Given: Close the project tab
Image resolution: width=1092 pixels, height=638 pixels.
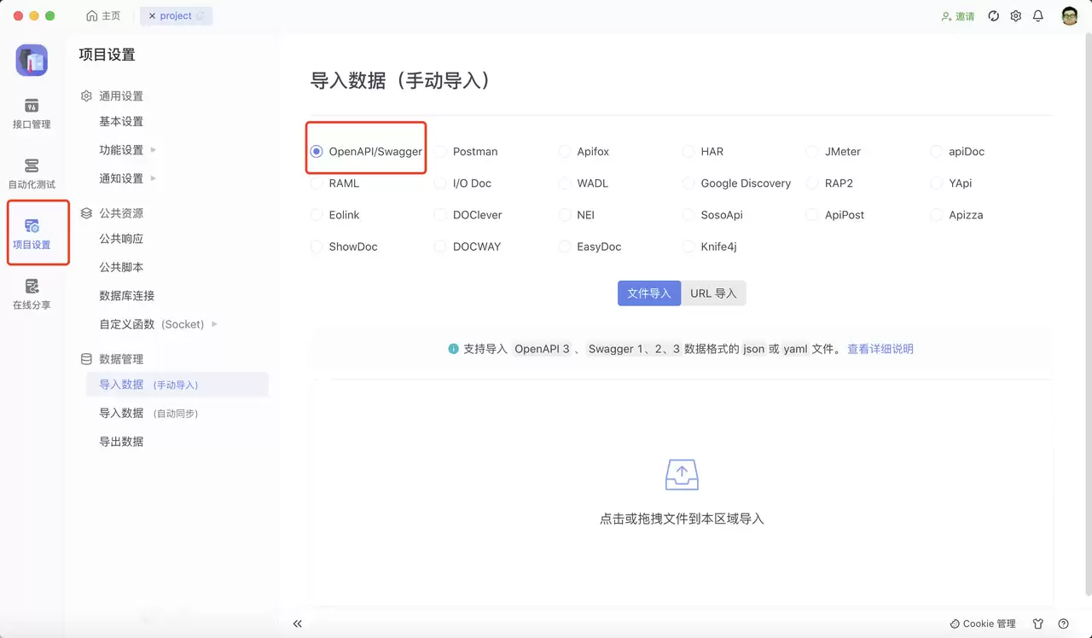Looking at the screenshot, I should (x=152, y=16).
